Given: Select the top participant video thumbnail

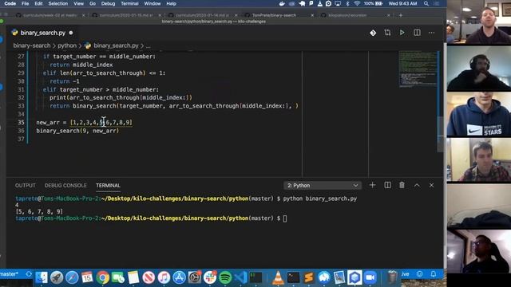Looking at the screenshot, I should pyautogui.click(x=479, y=22).
